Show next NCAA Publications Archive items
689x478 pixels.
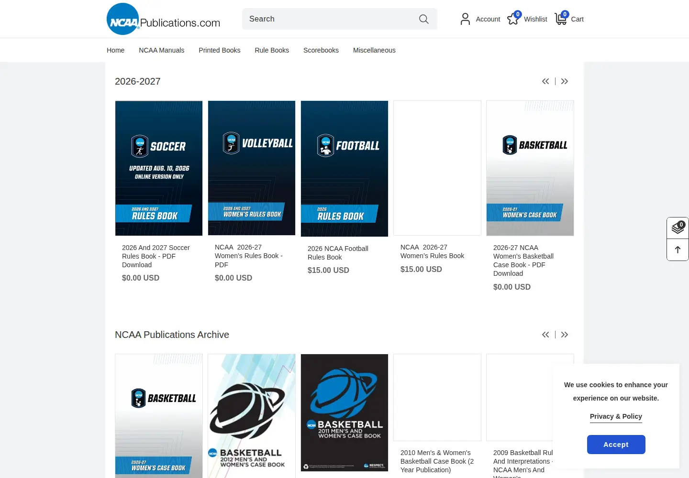[565, 335]
